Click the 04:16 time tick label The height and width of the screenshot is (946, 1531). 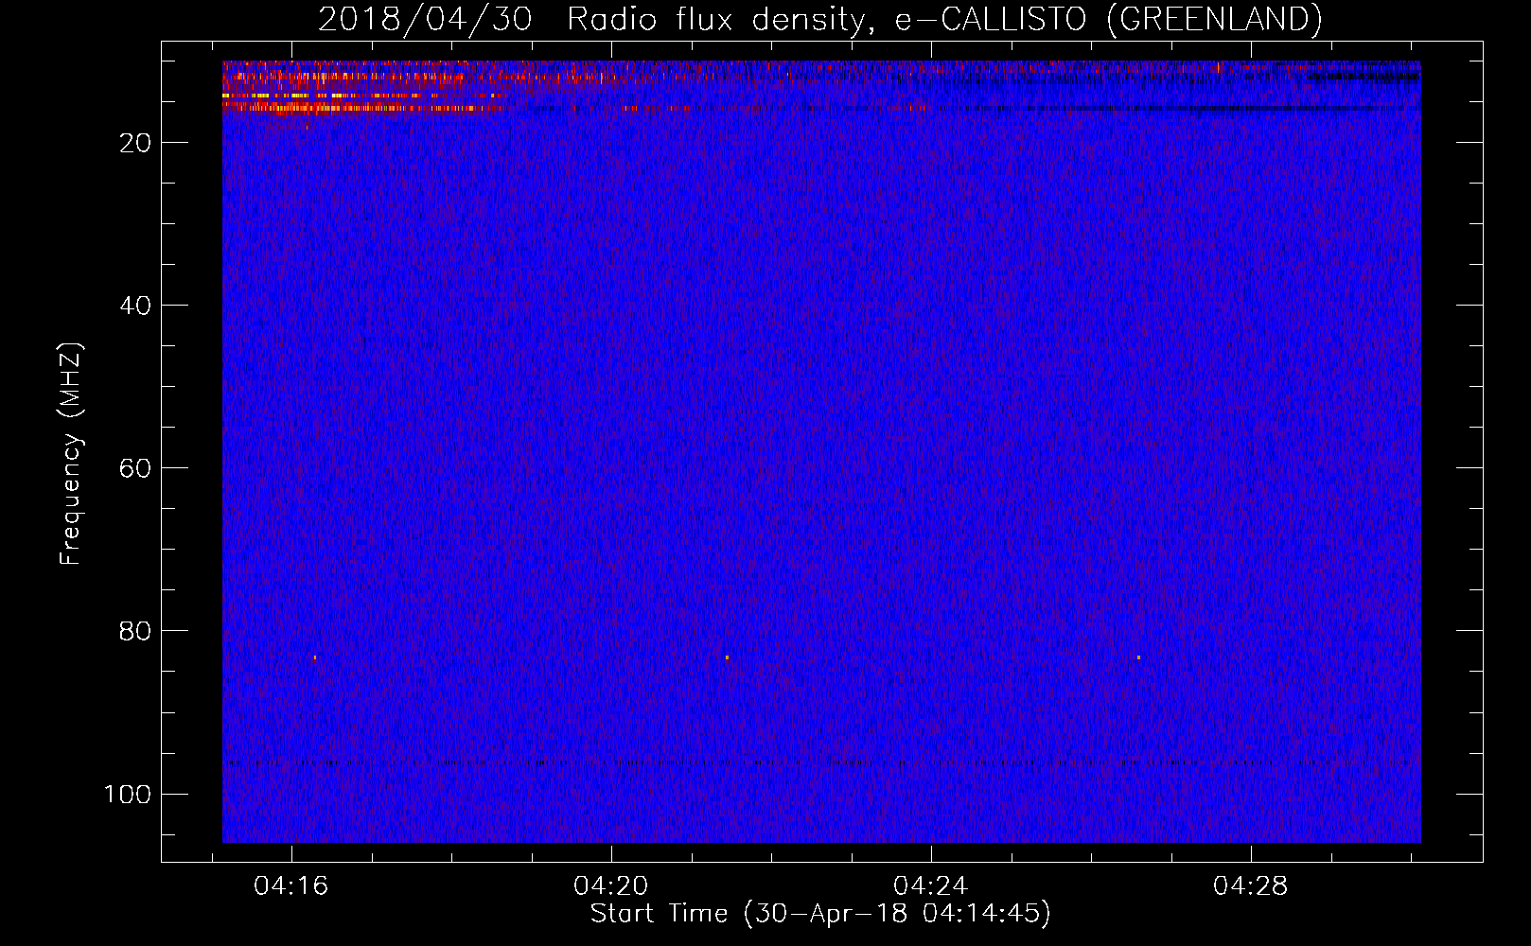pos(291,886)
